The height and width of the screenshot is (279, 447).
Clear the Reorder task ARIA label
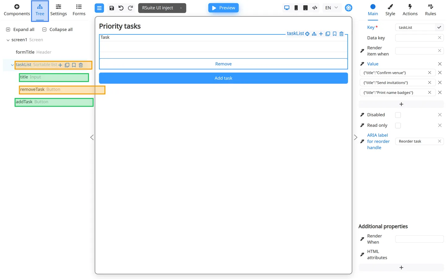[x=440, y=141]
